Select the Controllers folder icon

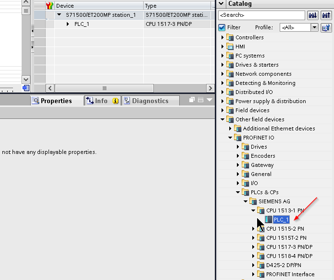230,37
